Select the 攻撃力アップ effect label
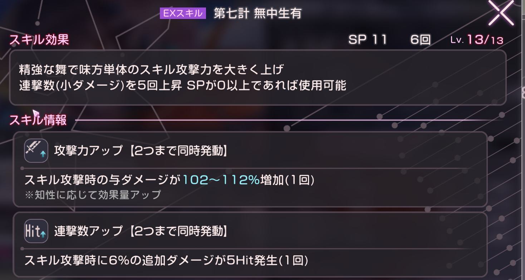 tap(88, 151)
